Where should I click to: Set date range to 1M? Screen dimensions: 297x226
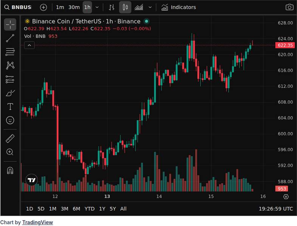click(x=53, y=209)
